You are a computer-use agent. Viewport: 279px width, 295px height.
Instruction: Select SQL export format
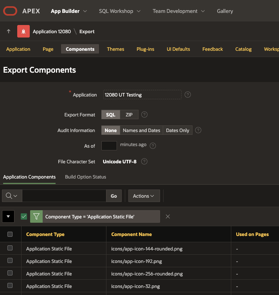(x=111, y=114)
